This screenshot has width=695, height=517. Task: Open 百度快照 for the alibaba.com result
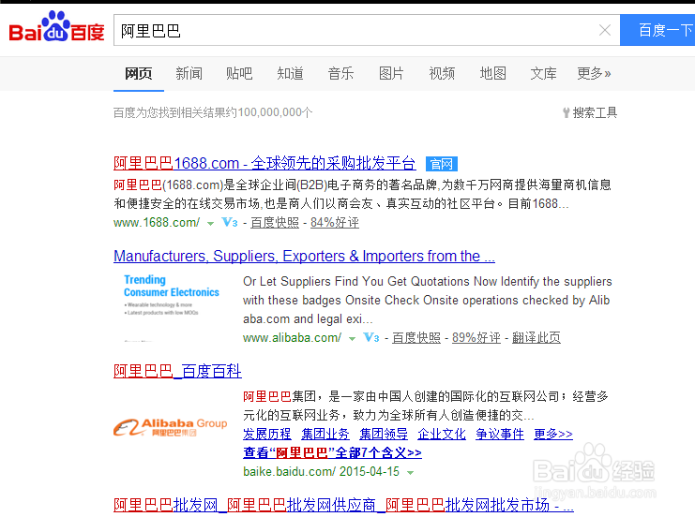[416, 338]
